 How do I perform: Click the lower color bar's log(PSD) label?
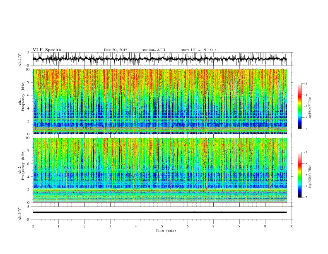click(x=310, y=176)
